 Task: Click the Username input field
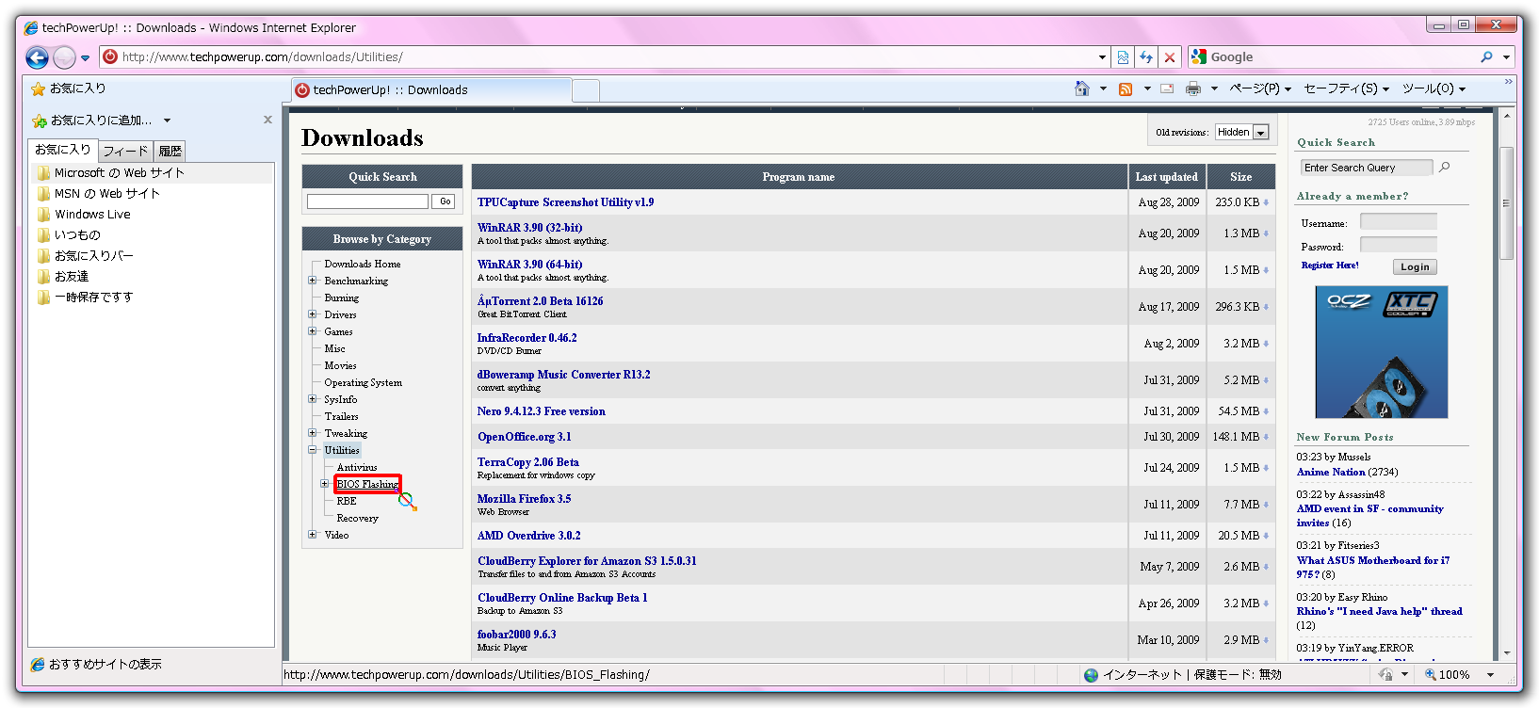point(1399,222)
